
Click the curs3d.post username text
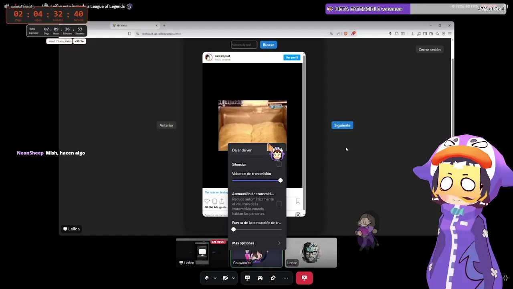pos(222,56)
